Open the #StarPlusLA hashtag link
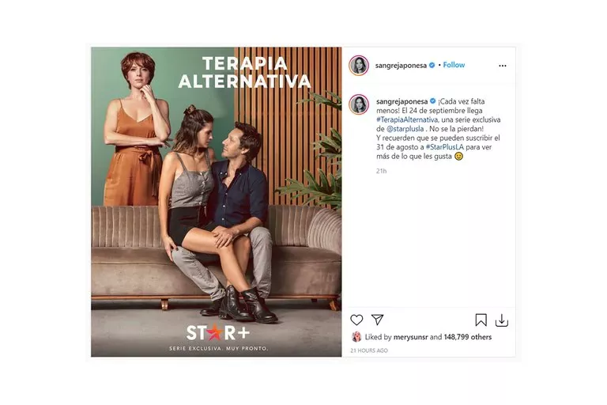This screenshot has height=405, width=607. 445,147
